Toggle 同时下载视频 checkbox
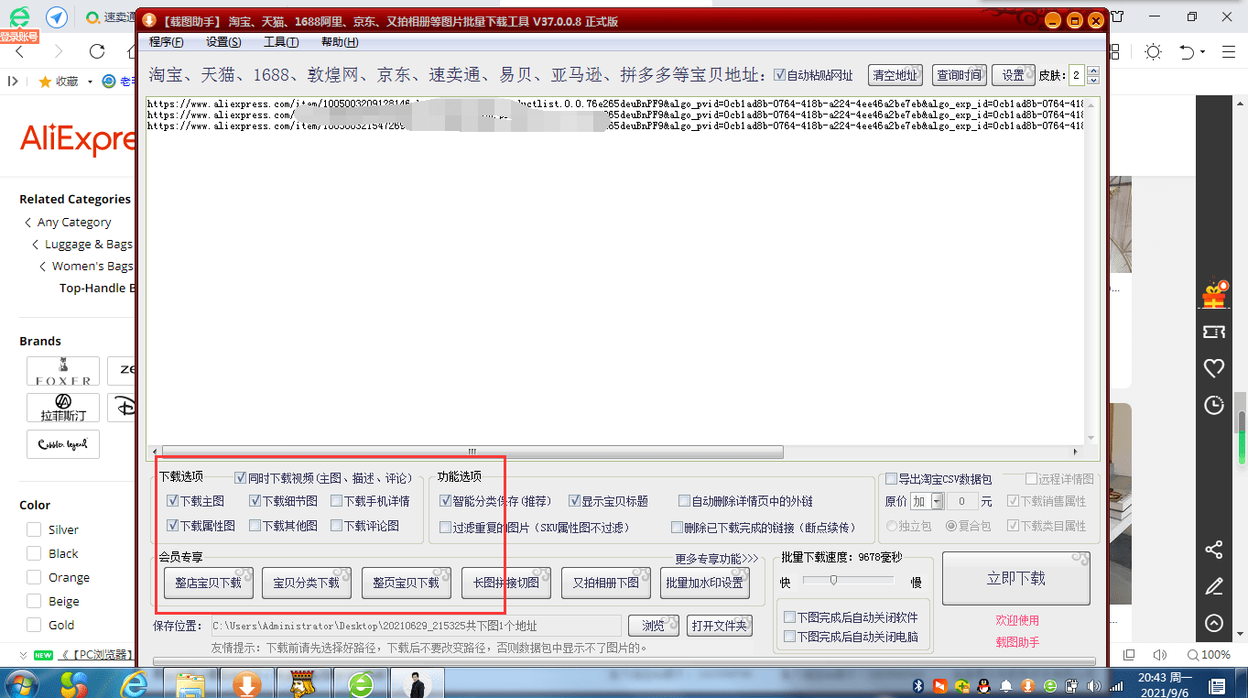The width and height of the screenshot is (1248, 698). point(240,477)
